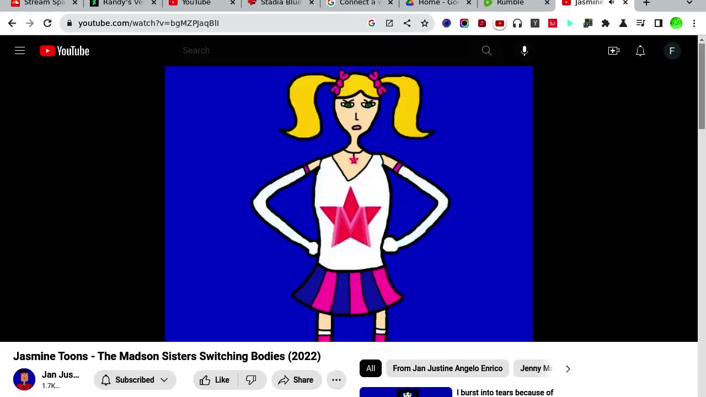The height and width of the screenshot is (397, 706).
Task: Go forward with browser forward arrow
Action: [x=30, y=23]
